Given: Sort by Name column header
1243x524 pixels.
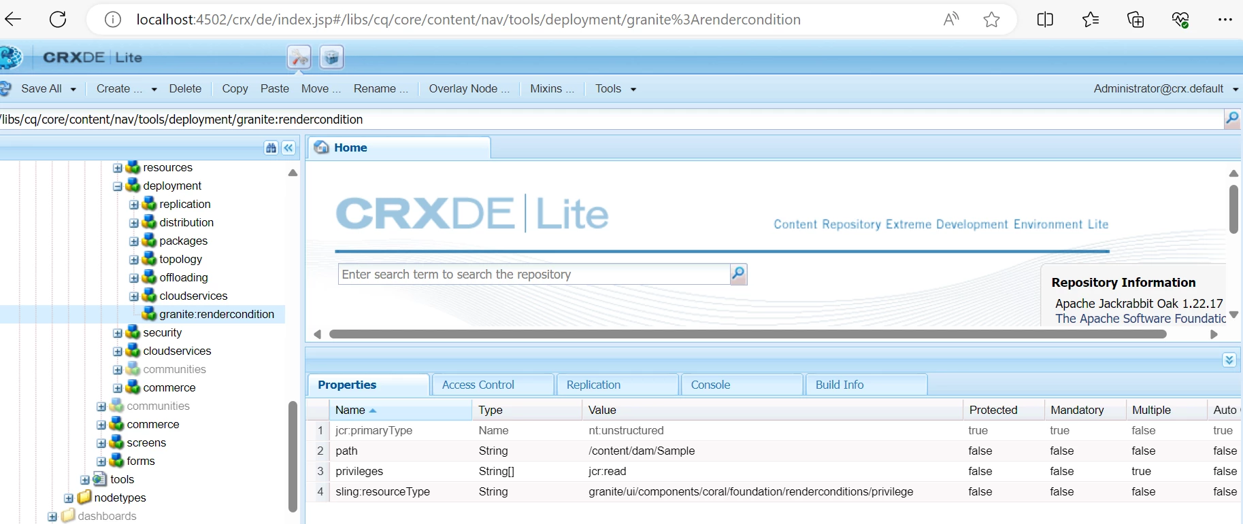Looking at the screenshot, I should click(401, 410).
